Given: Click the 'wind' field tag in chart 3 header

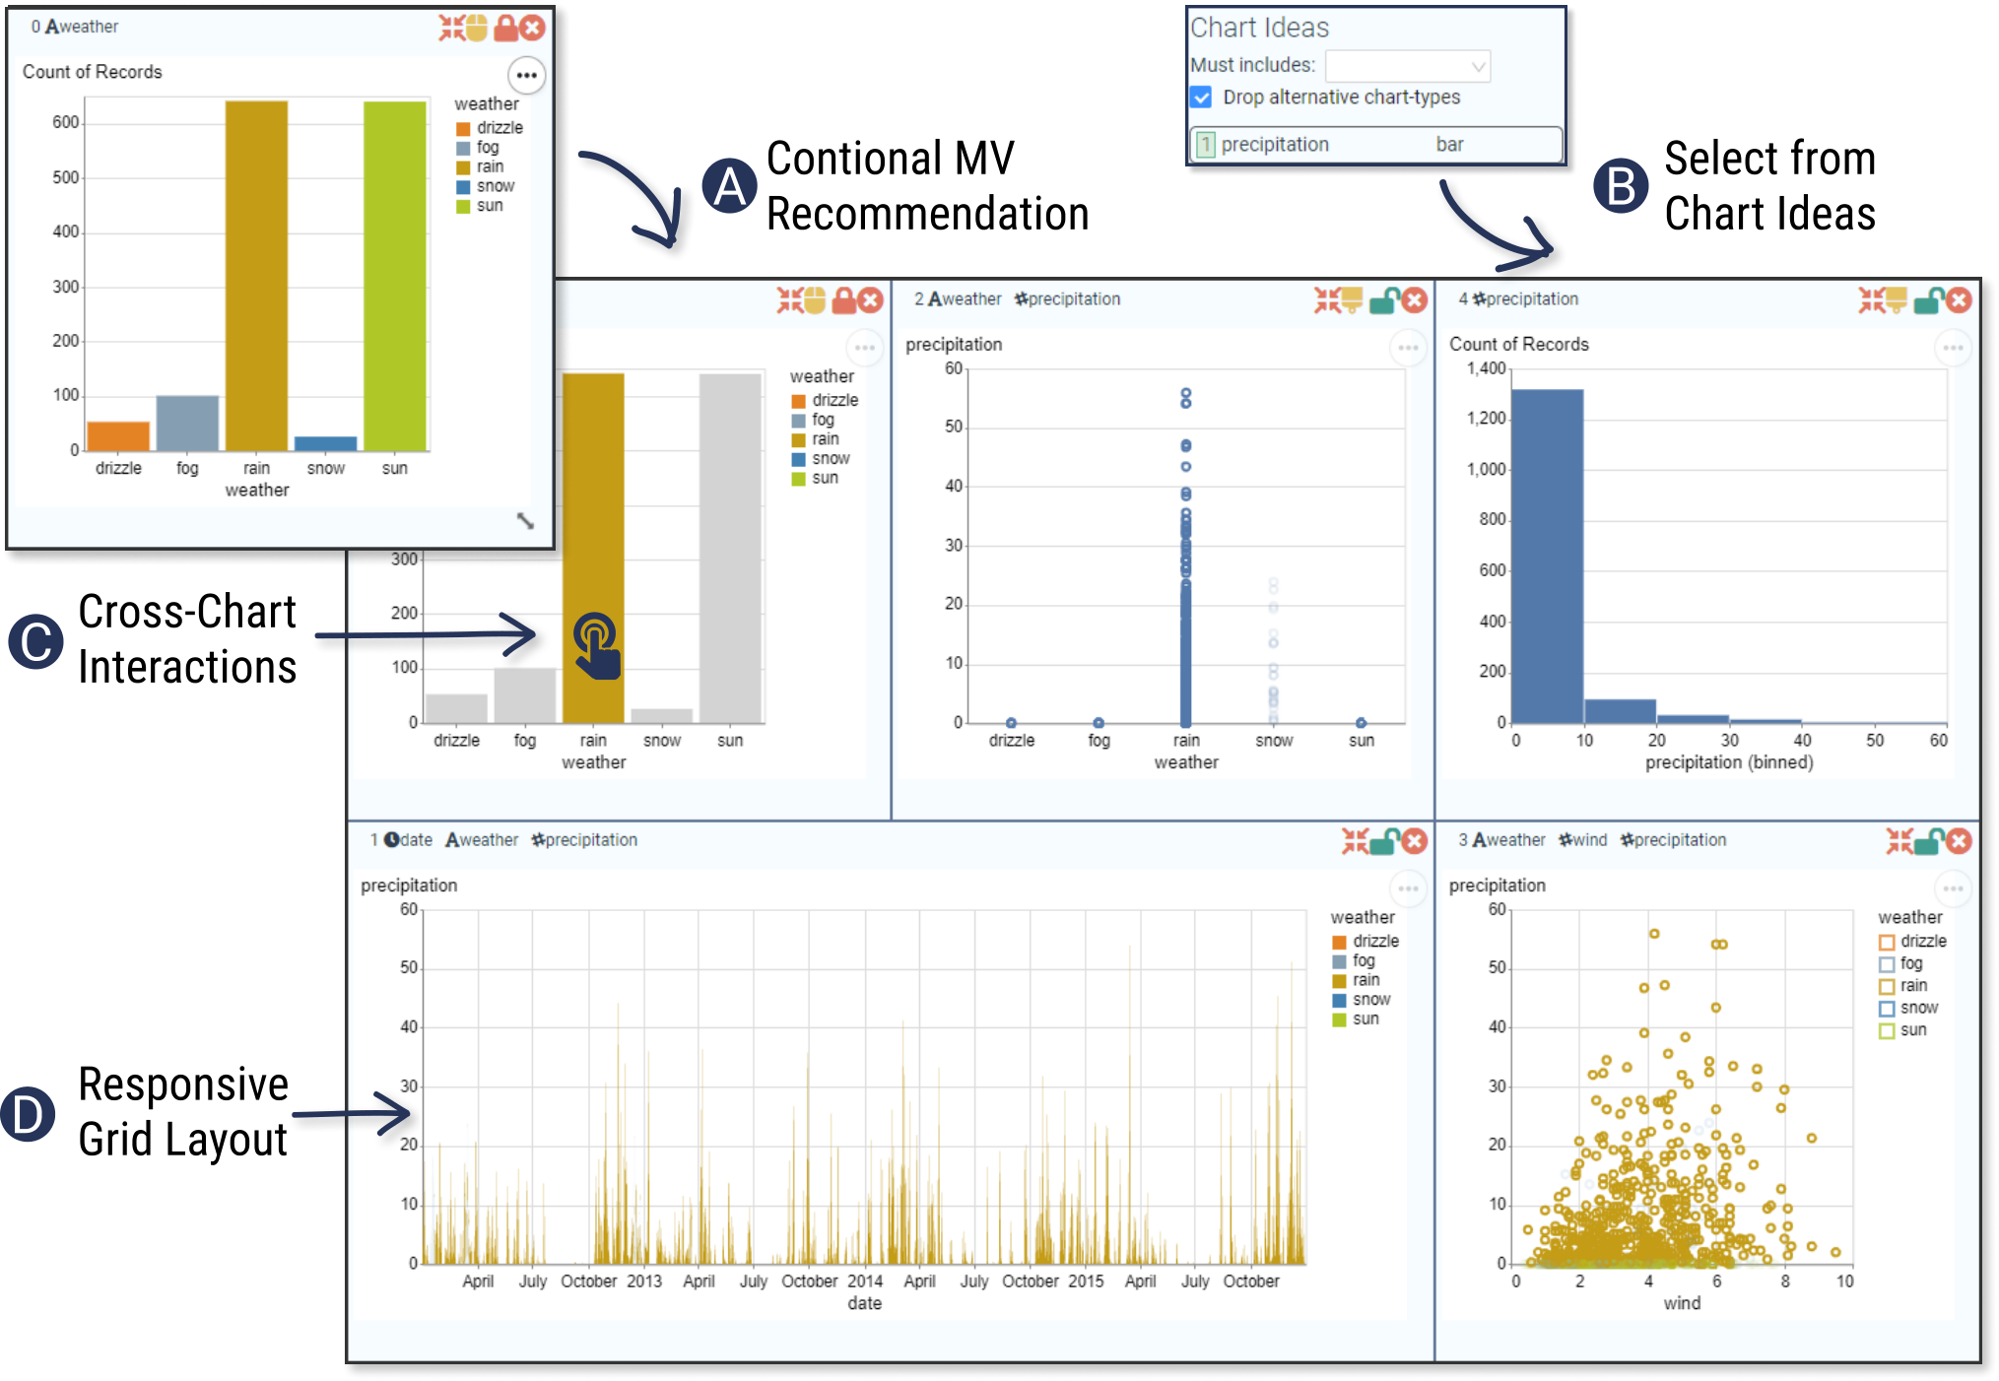Looking at the screenshot, I should pos(1582,840).
